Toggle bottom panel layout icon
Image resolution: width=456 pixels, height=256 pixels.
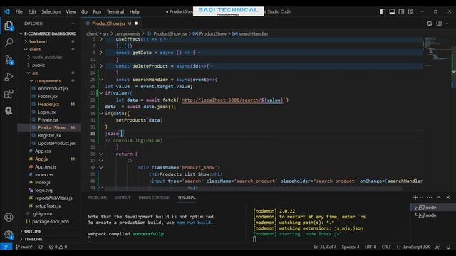click(392, 11)
